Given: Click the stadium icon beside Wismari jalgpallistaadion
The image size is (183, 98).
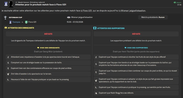Looking at the screenshot, I should pos(68,17).
